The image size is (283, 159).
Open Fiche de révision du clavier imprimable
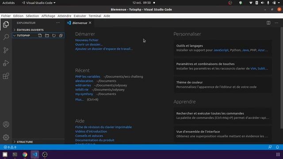coord(103,127)
